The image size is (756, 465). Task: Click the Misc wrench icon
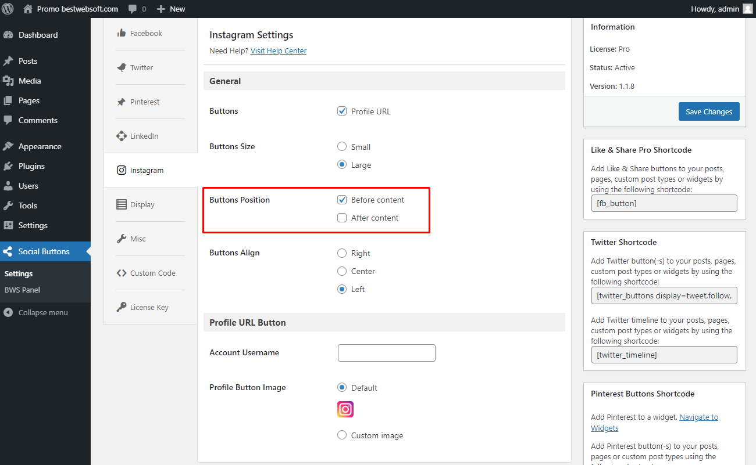(x=122, y=239)
